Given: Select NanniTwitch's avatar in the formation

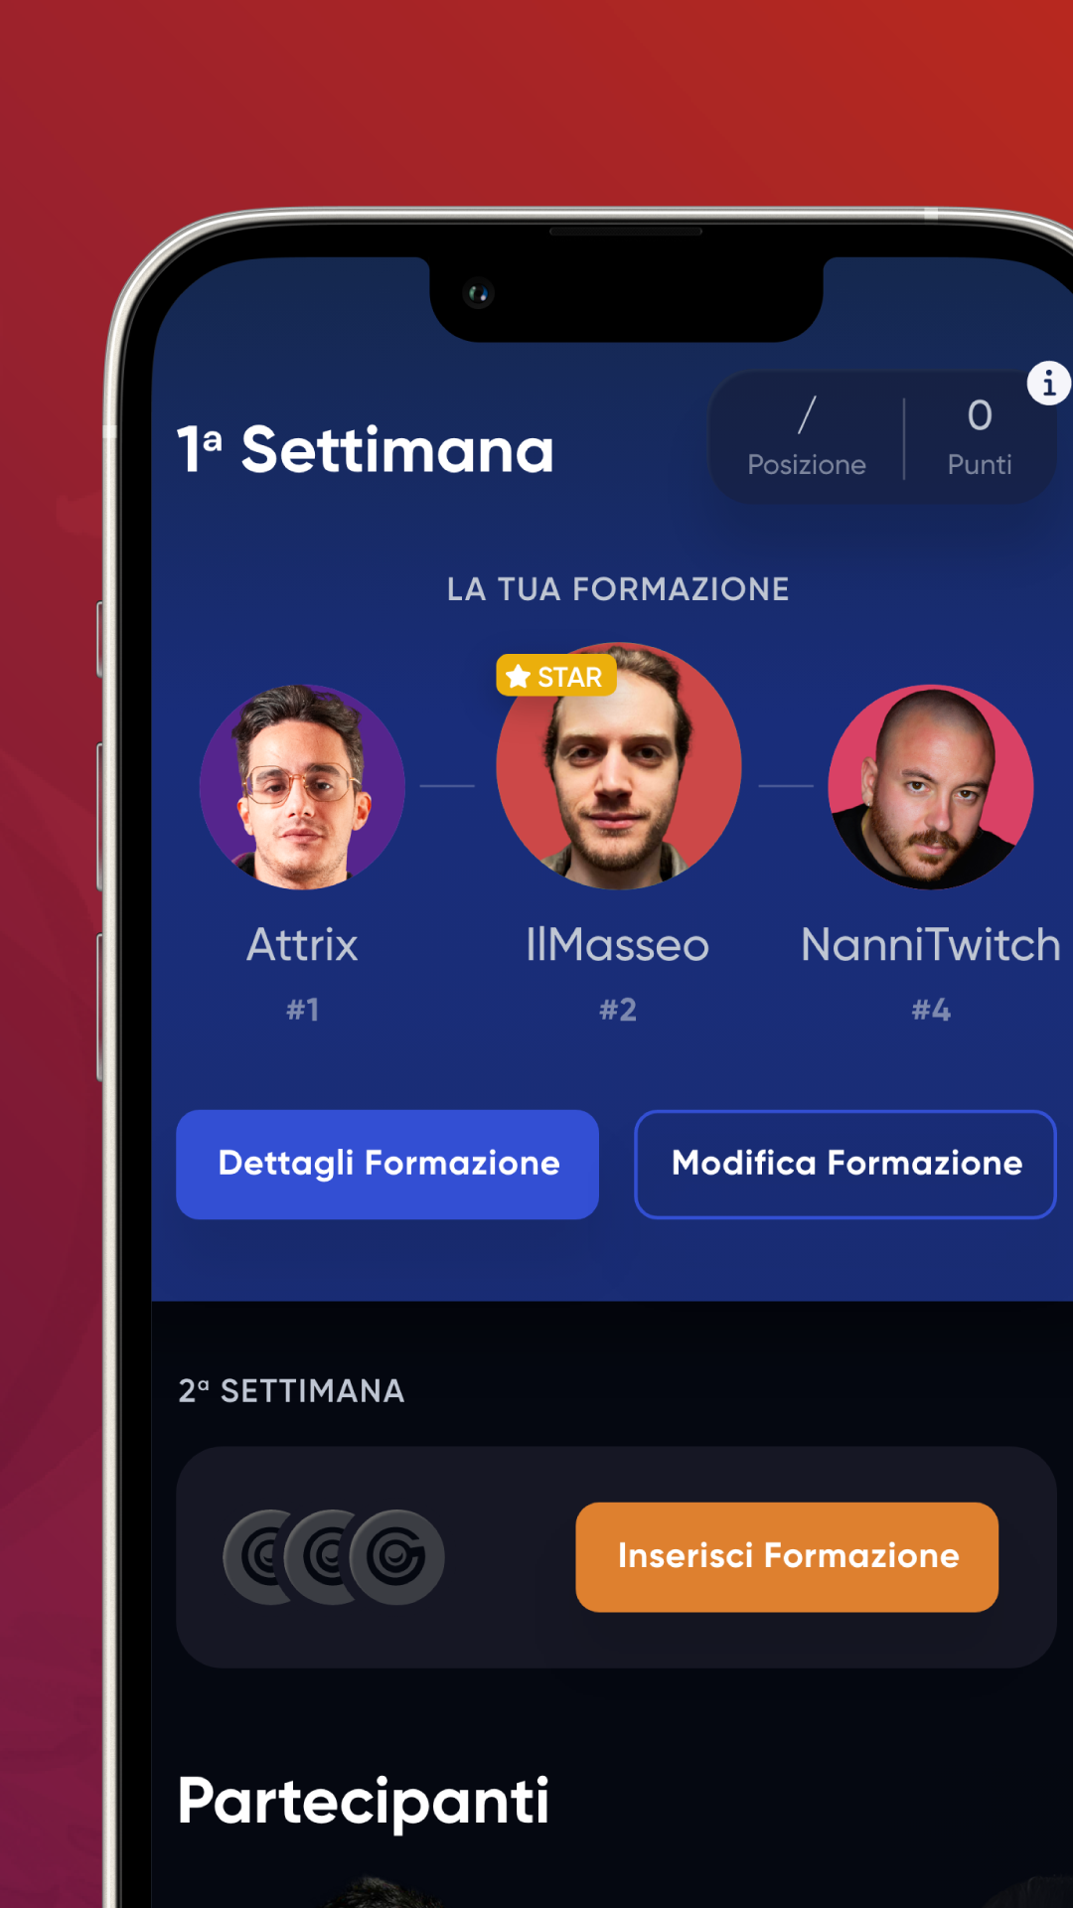Looking at the screenshot, I should click(x=931, y=787).
